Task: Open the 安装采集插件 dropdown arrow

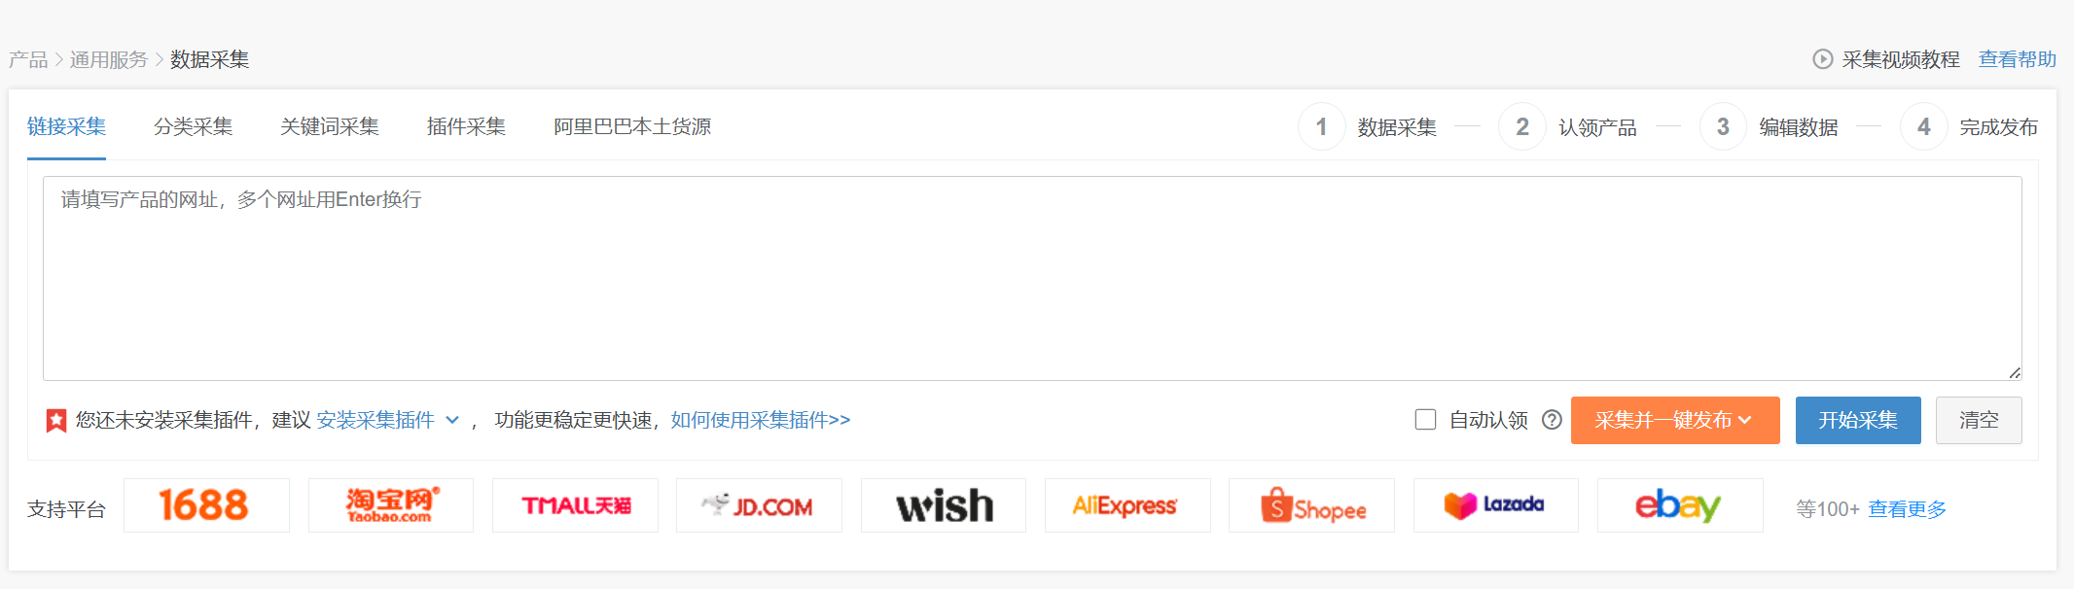Action: point(452,420)
